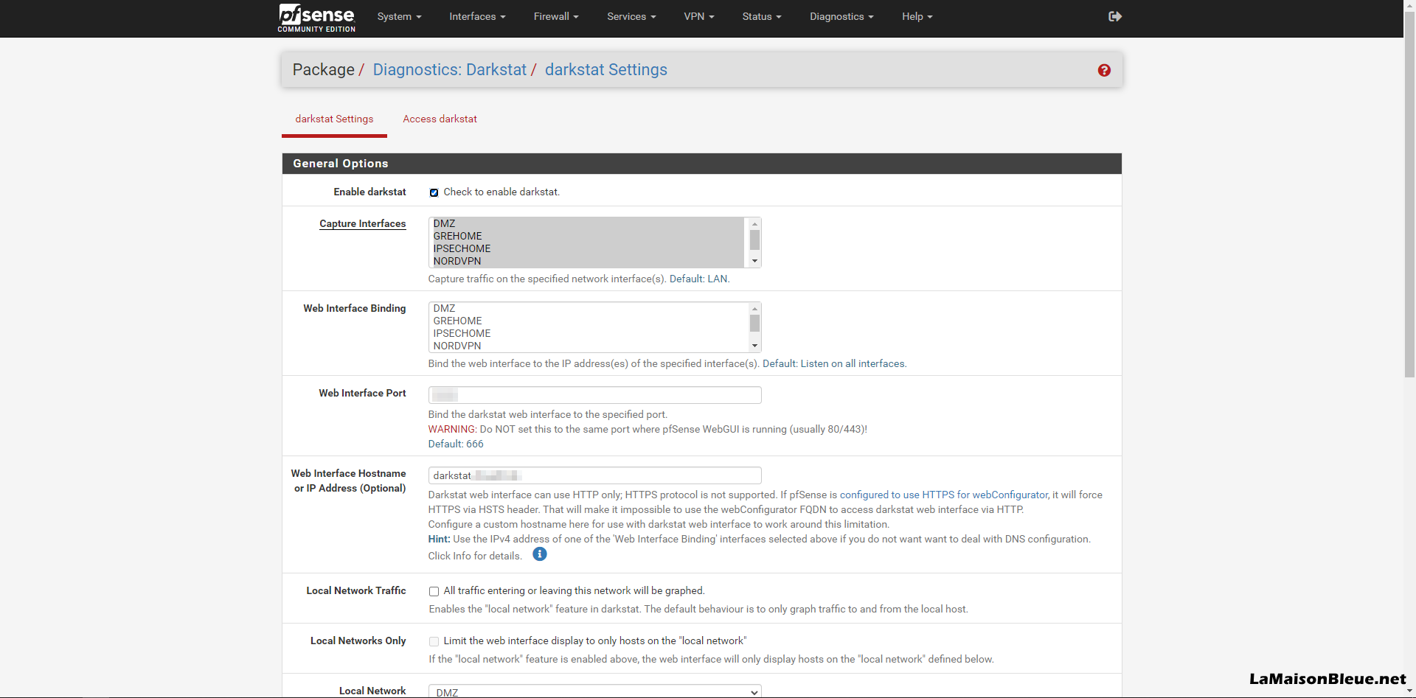Select DMZ in Web Interface Binding list
Viewport: 1416px width, 698px height.
point(587,308)
